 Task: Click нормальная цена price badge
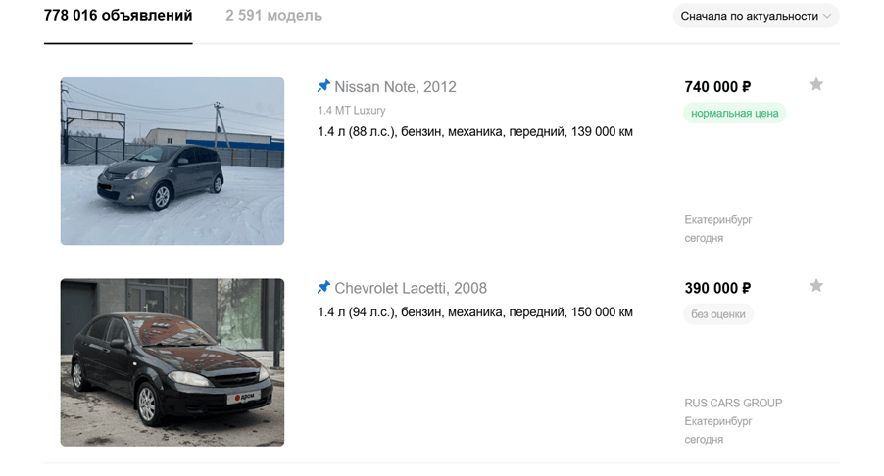pos(735,113)
